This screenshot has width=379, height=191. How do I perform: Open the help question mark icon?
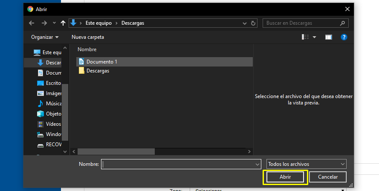pos(344,37)
